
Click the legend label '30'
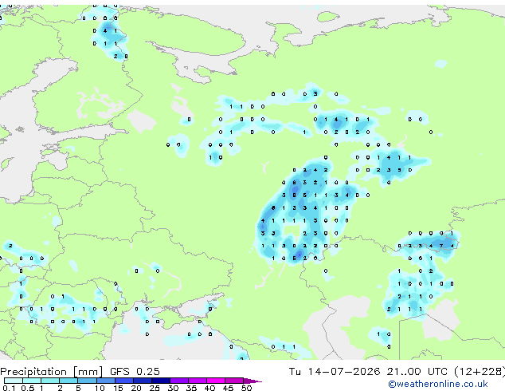click(x=173, y=388)
